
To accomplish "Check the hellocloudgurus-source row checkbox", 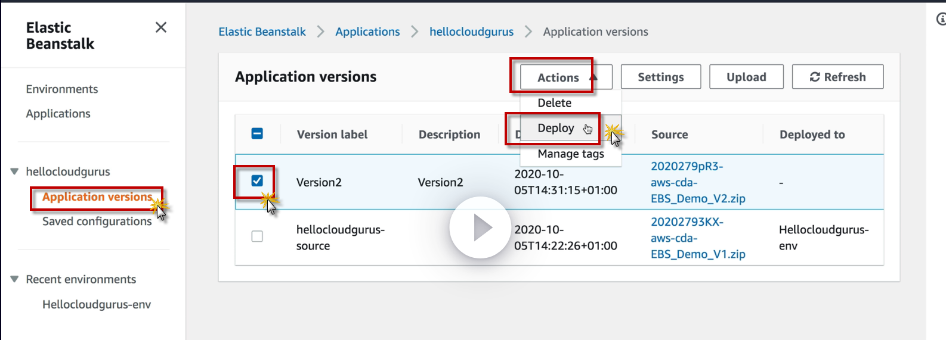I will pos(257,236).
